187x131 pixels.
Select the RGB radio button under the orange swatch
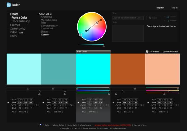[113, 102]
